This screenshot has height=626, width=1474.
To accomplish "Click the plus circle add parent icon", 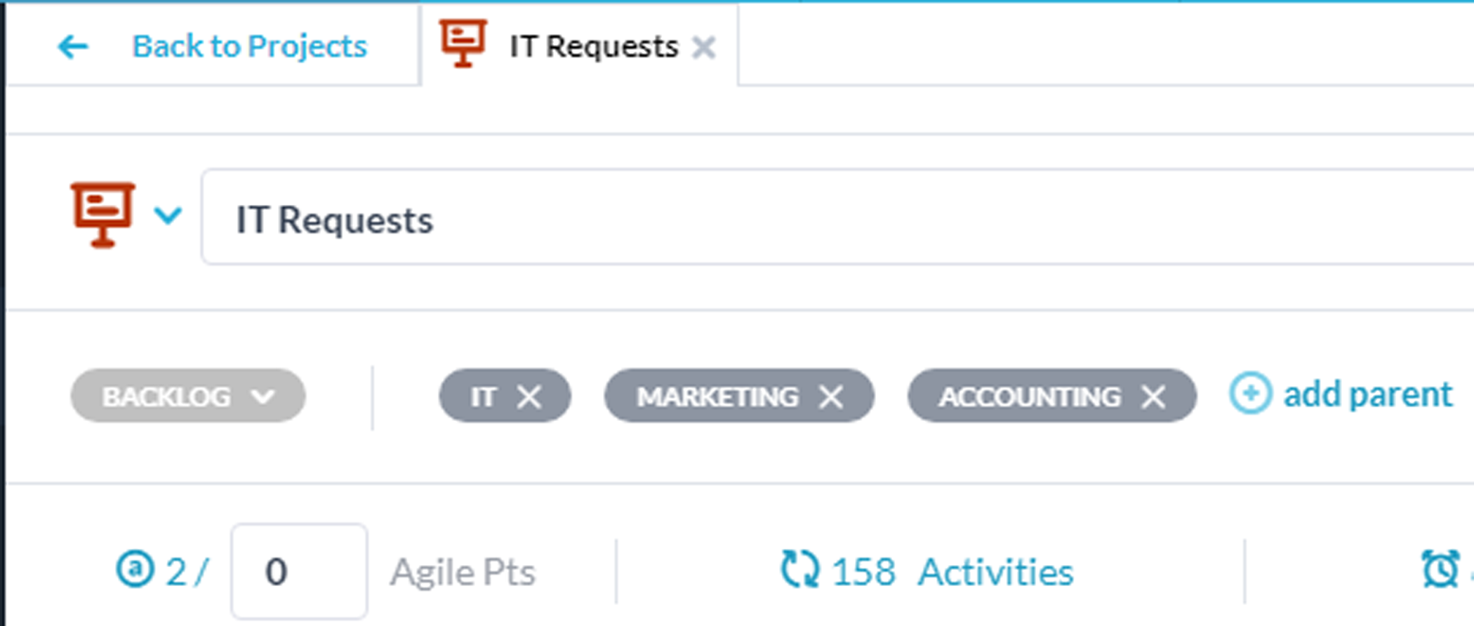I will [1250, 393].
